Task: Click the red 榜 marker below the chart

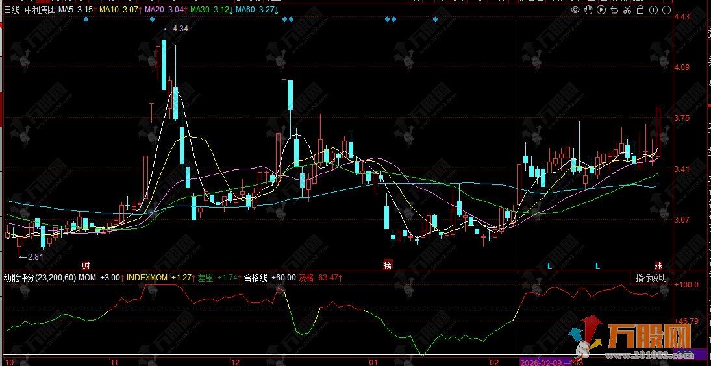Action: [x=388, y=265]
